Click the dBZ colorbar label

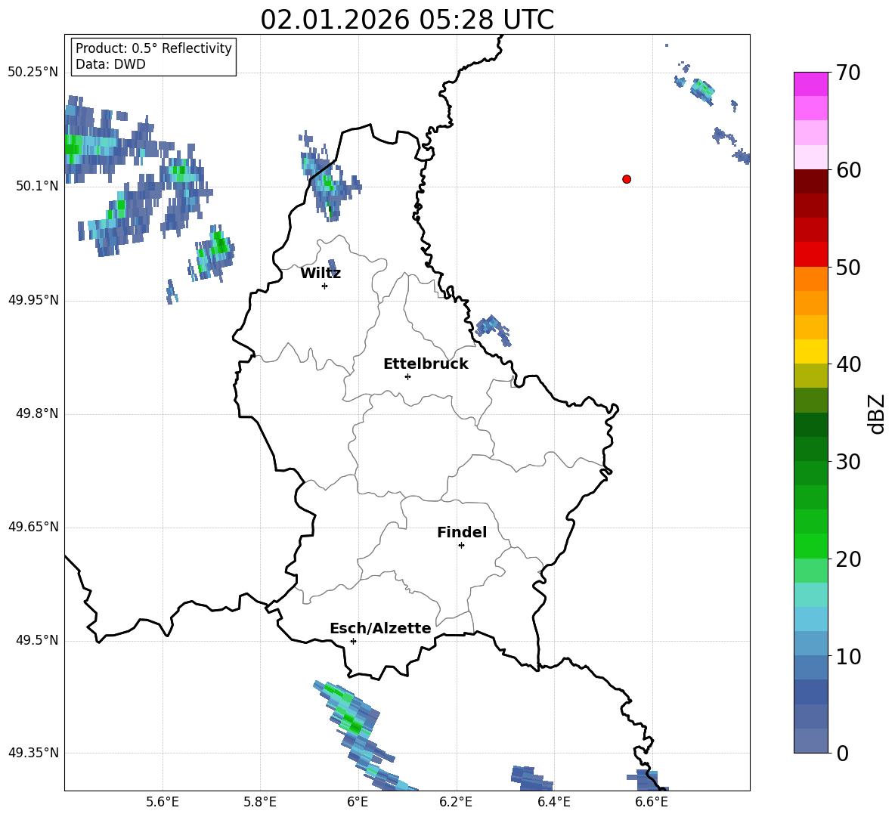878,413
